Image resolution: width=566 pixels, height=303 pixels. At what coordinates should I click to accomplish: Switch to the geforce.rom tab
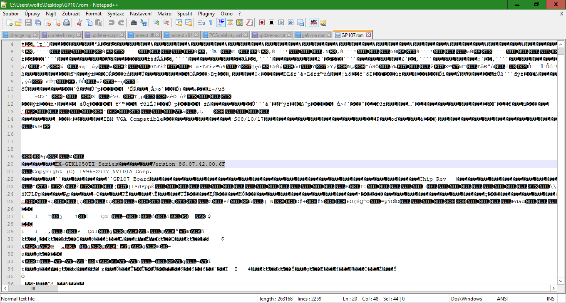point(313,35)
